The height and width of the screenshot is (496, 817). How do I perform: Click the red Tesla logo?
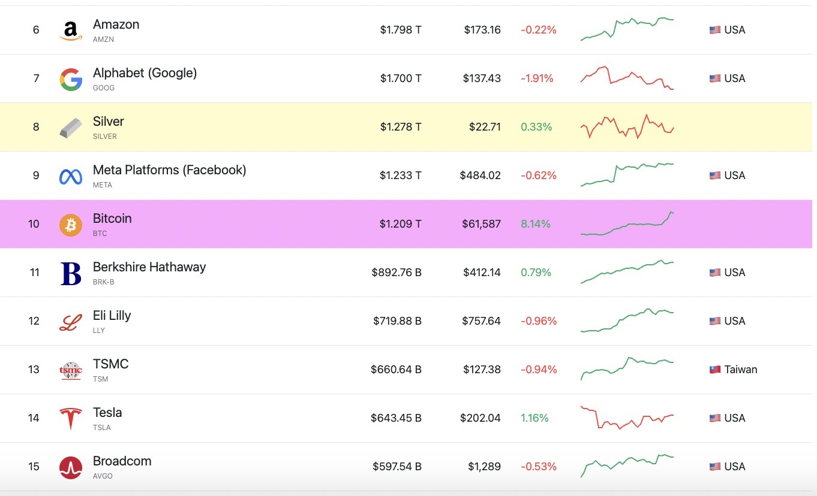[x=71, y=419]
